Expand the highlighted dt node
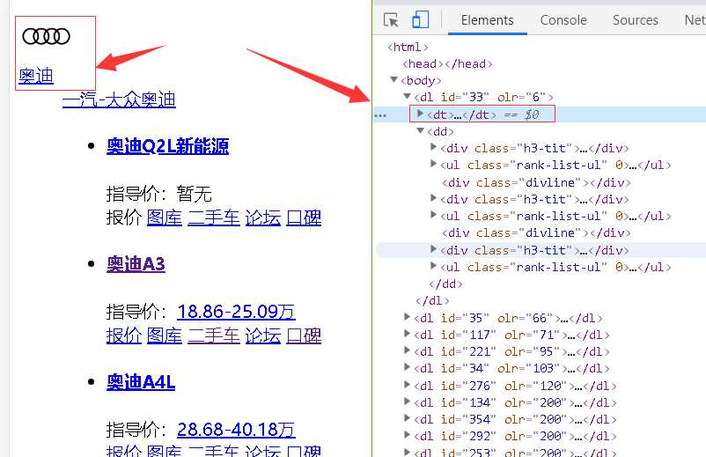Image resolution: width=706 pixels, height=457 pixels. (420, 114)
